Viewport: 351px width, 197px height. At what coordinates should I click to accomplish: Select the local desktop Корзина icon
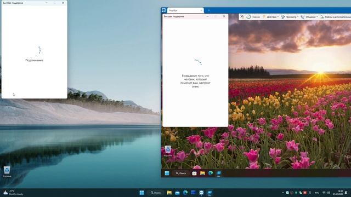click(7, 171)
